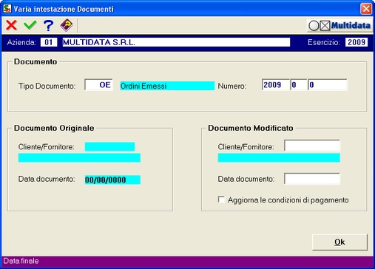375x269 pixels.
Task: Click supplier name bar in Documento Originale
Action: pos(79,157)
